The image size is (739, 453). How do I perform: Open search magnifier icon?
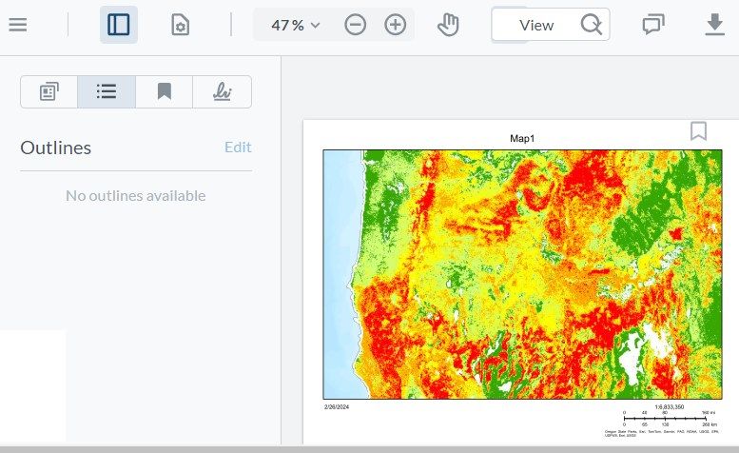coord(591,25)
